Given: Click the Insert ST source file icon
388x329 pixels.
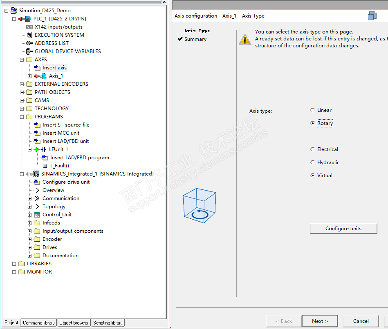Looking at the screenshot, I should 37,125.
